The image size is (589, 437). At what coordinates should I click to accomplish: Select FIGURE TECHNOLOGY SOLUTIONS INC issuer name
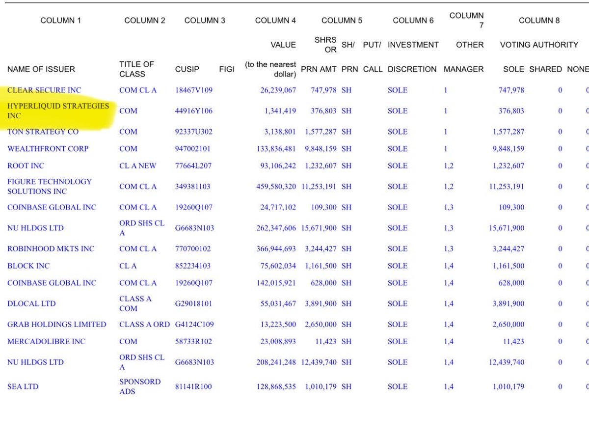(50, 187)
